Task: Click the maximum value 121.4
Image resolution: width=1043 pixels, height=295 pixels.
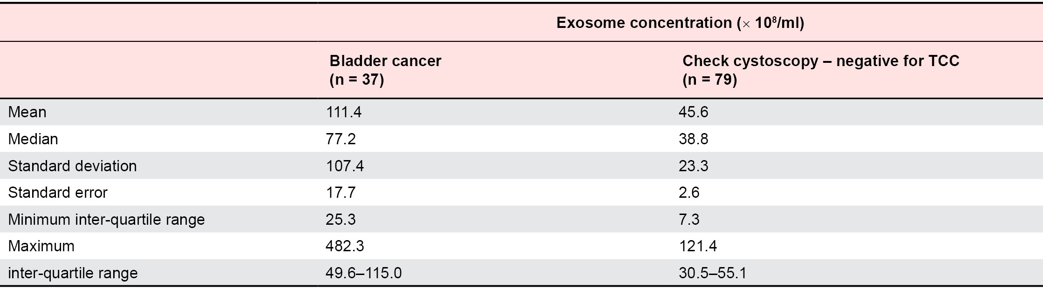Action: pyautogui.click(x=697, y=246)
